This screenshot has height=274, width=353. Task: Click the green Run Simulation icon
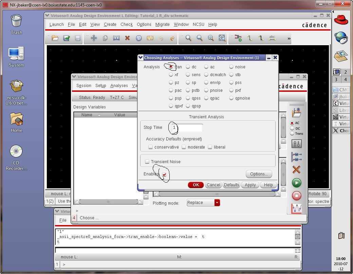[x=296, y=183]
